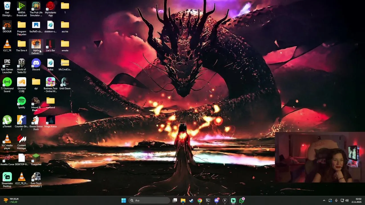Launch Until Dawn shortcut
This screenshot has width=365, height=205.
tap(65, 84)
